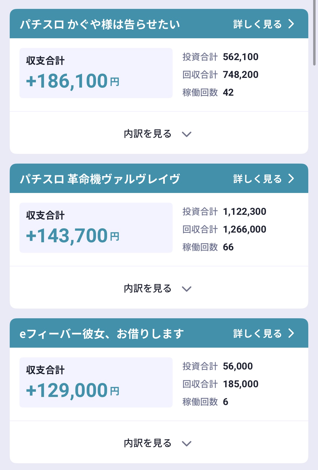The width and height of the screenshot is (318, 470).
Task: Select the パチスロ 革命機ヴァルヴレイヴ title
Action: [100, 179]
